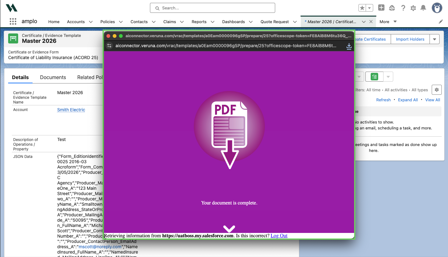Expand the Reports menu chevron
Image resolution: width=448 pixels, height=257 pixels.
(213, 22)
